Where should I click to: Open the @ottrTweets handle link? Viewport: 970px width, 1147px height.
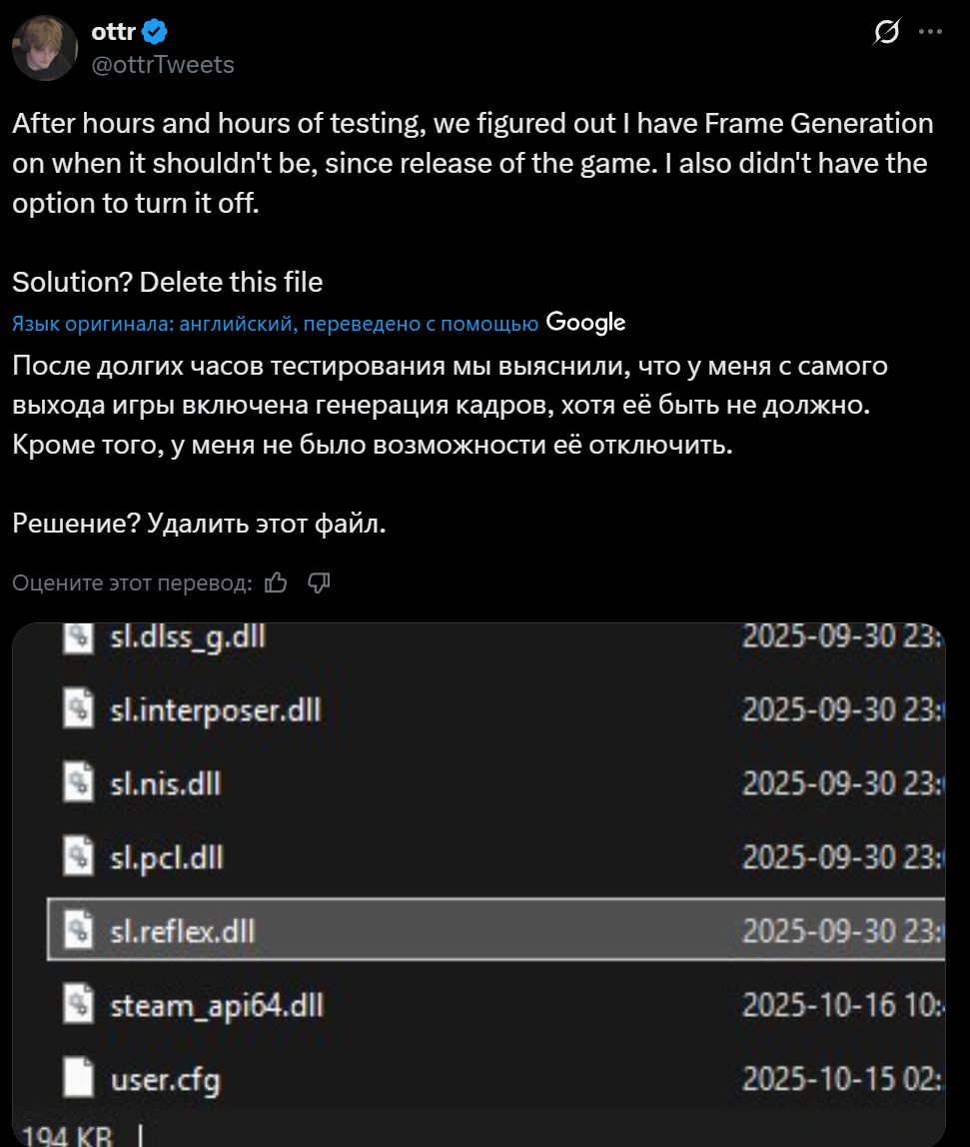point(163,65)
